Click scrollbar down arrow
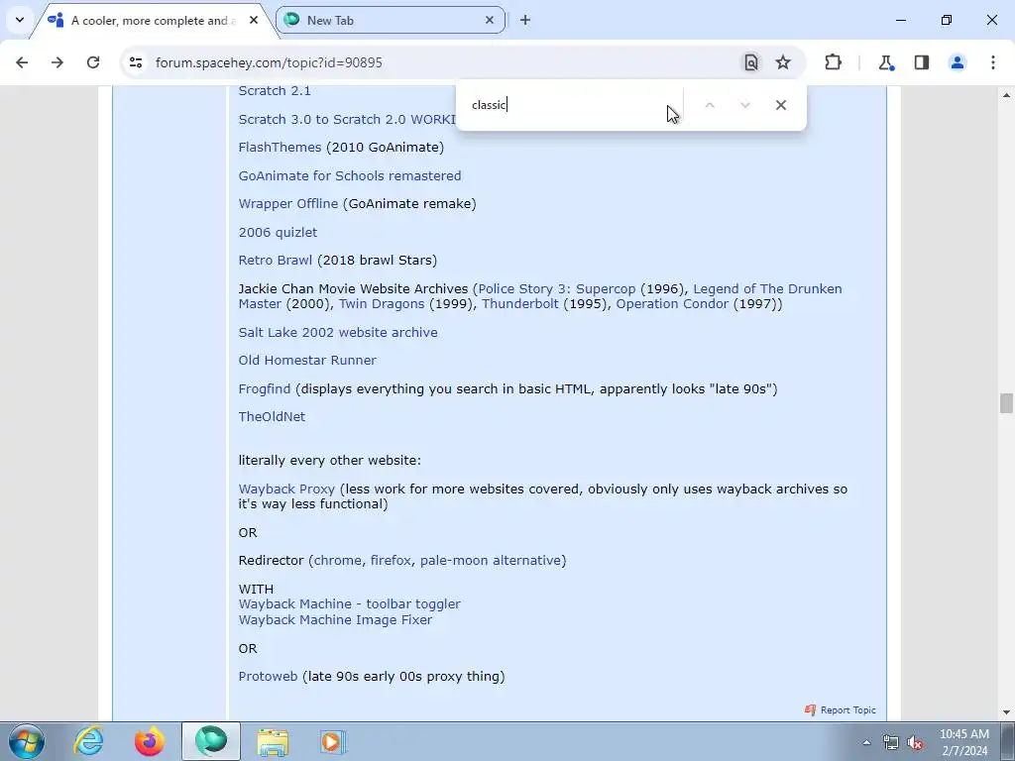 coord(1006,712)
